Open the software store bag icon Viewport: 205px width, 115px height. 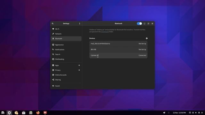click(x=23, y=113)
